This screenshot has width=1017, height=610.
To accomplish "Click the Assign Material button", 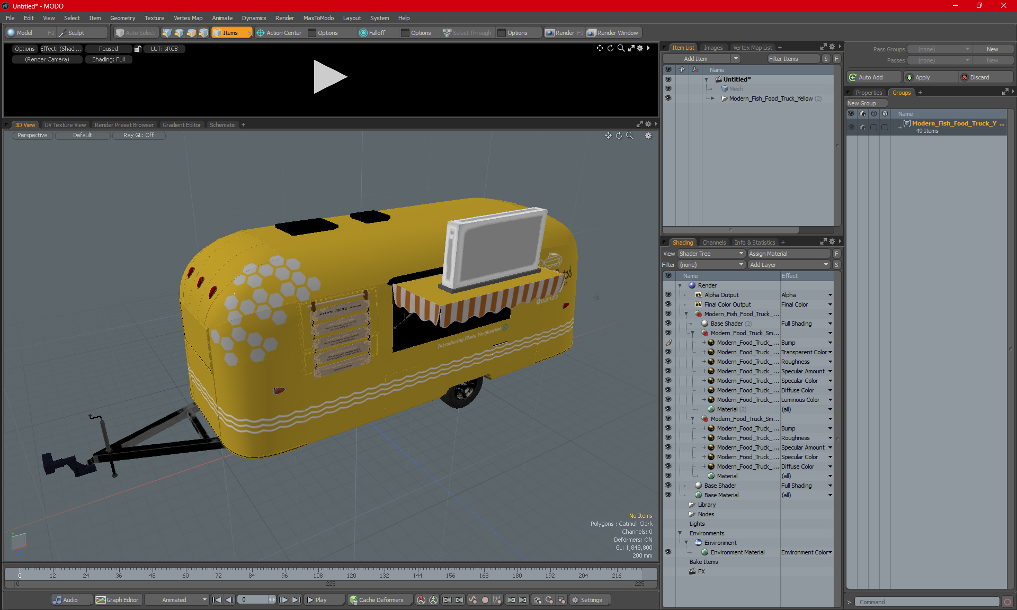I will pos(788,254).
